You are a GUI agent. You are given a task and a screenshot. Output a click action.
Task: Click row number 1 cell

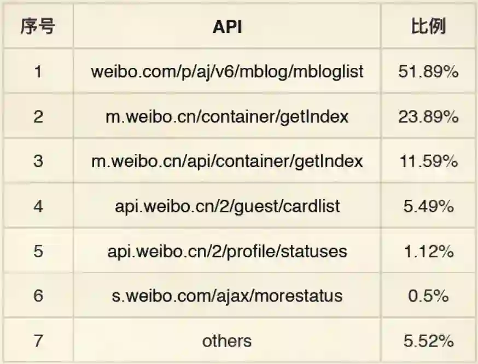point(38,72)
